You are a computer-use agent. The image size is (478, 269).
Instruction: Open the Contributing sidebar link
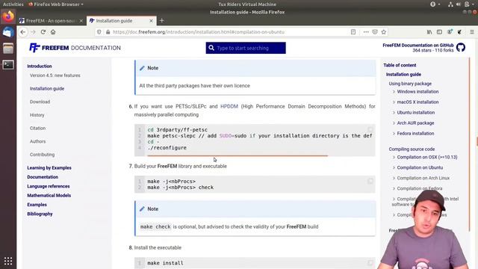(x=42, y=155)
